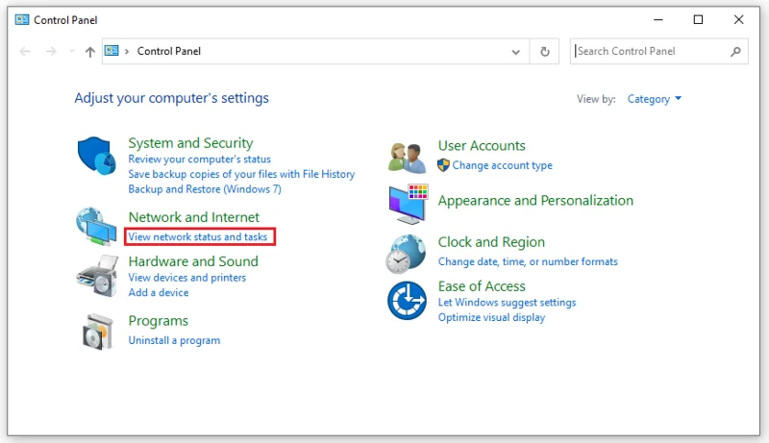Click the Hardware and Sound printer icon
Viewport: 769px width, 443px height.
pyautogui.click(x=98, y=276)
